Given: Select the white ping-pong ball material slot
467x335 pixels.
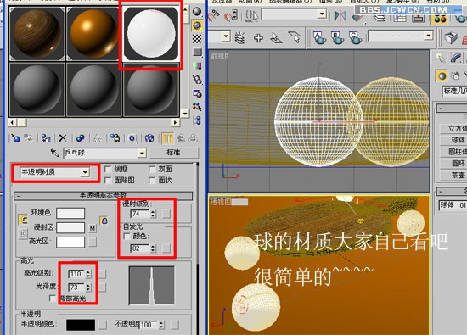Looking at the screenshot, I should [x=151, y=34].
